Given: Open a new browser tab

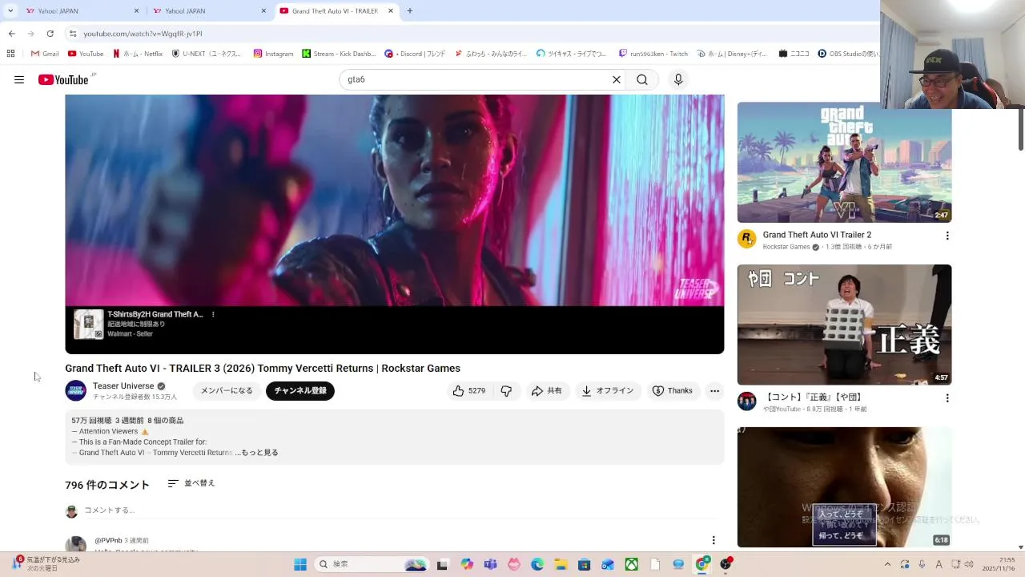Looking at the screenshot, I should [x=410, y=11].
